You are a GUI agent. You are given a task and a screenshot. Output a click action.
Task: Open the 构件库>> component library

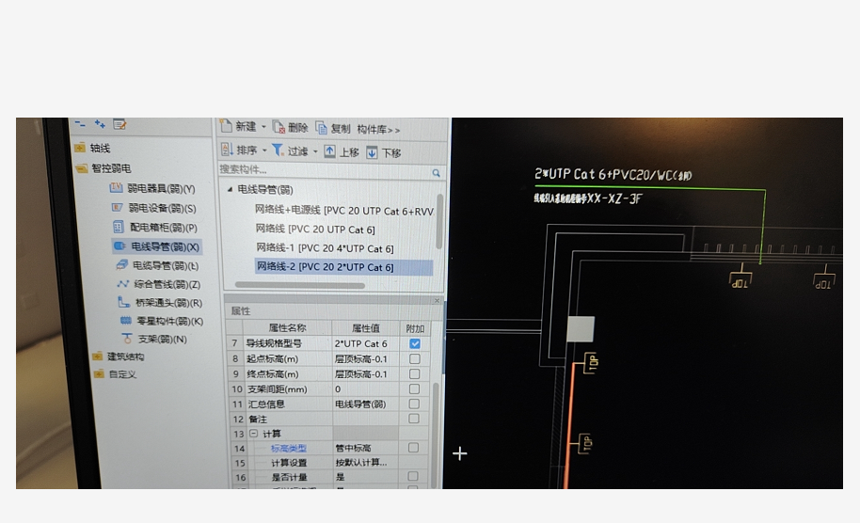pos(378,130)
